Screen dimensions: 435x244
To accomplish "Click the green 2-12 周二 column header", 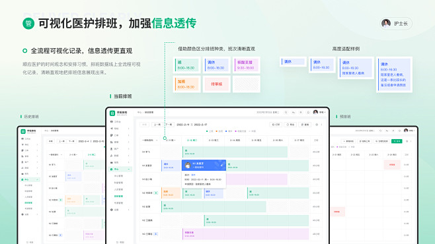I will click(192, 140).
